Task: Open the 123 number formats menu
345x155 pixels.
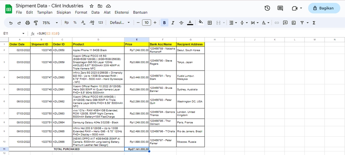Action: tap(101, 23)
